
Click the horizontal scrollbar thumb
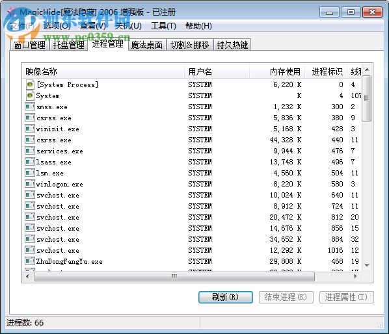coord(174,276)
